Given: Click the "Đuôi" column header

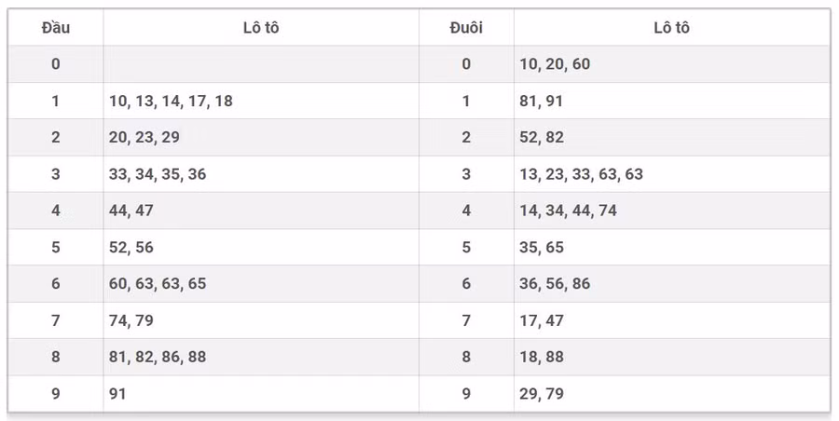Looking at the screenshot, I should pos(466,28).
